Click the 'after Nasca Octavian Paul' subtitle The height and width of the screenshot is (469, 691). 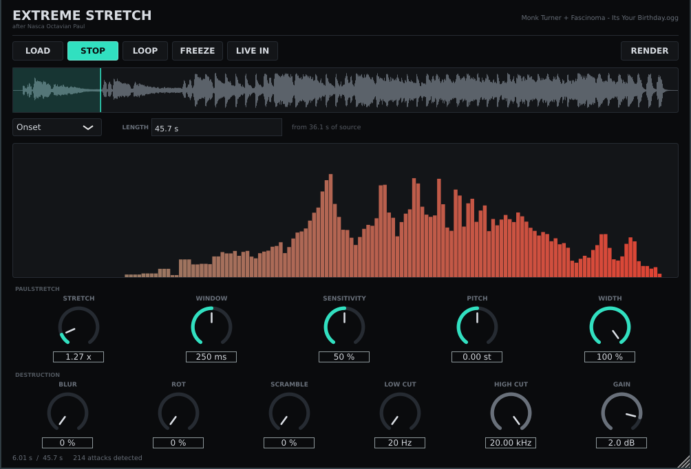point(49,26)
